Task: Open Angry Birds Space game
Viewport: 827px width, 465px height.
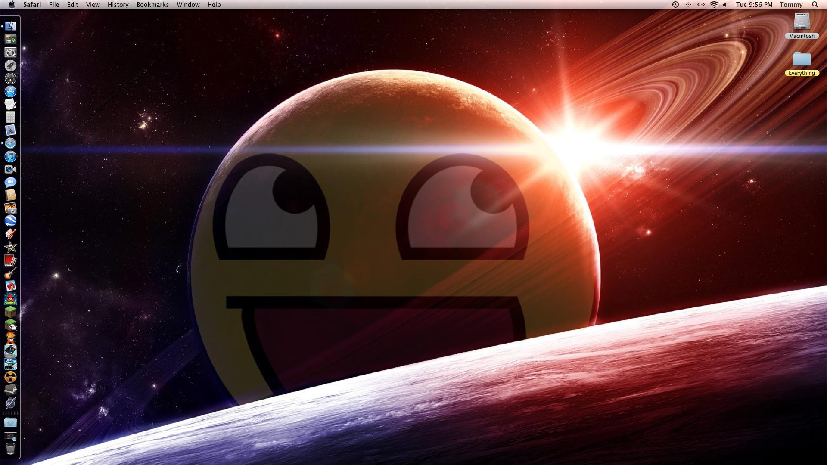Action: click(10, 299)
